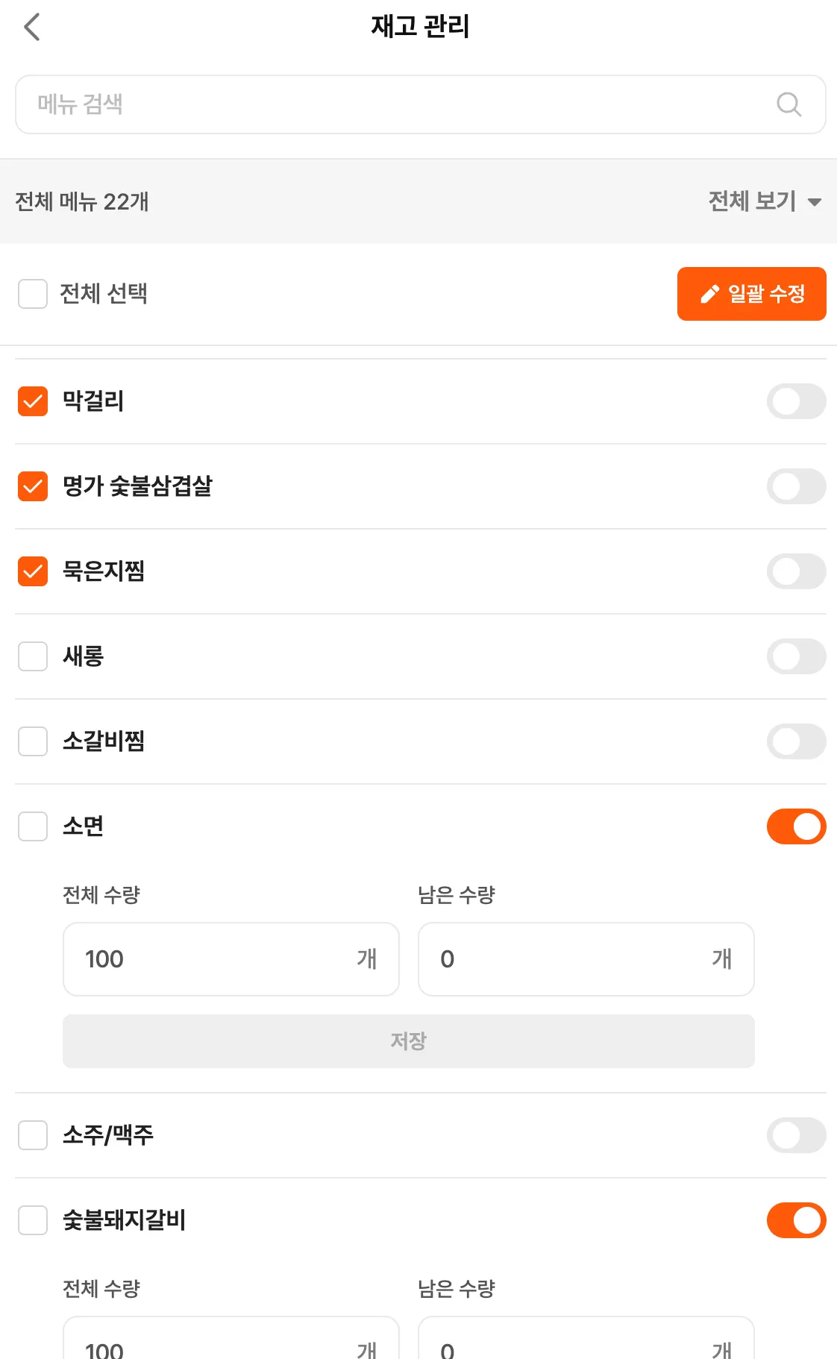Select the 새롱 checkbox

(33, 656)
